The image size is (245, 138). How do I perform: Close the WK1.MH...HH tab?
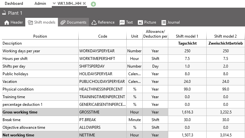(x=84, y=4)
